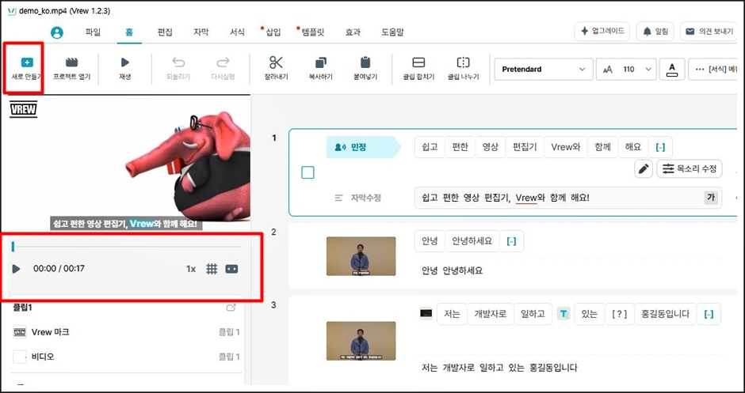Open the Pretendard font dropdown
The height and width of the screenshot is (393, 745).
(x=544, y=70)
